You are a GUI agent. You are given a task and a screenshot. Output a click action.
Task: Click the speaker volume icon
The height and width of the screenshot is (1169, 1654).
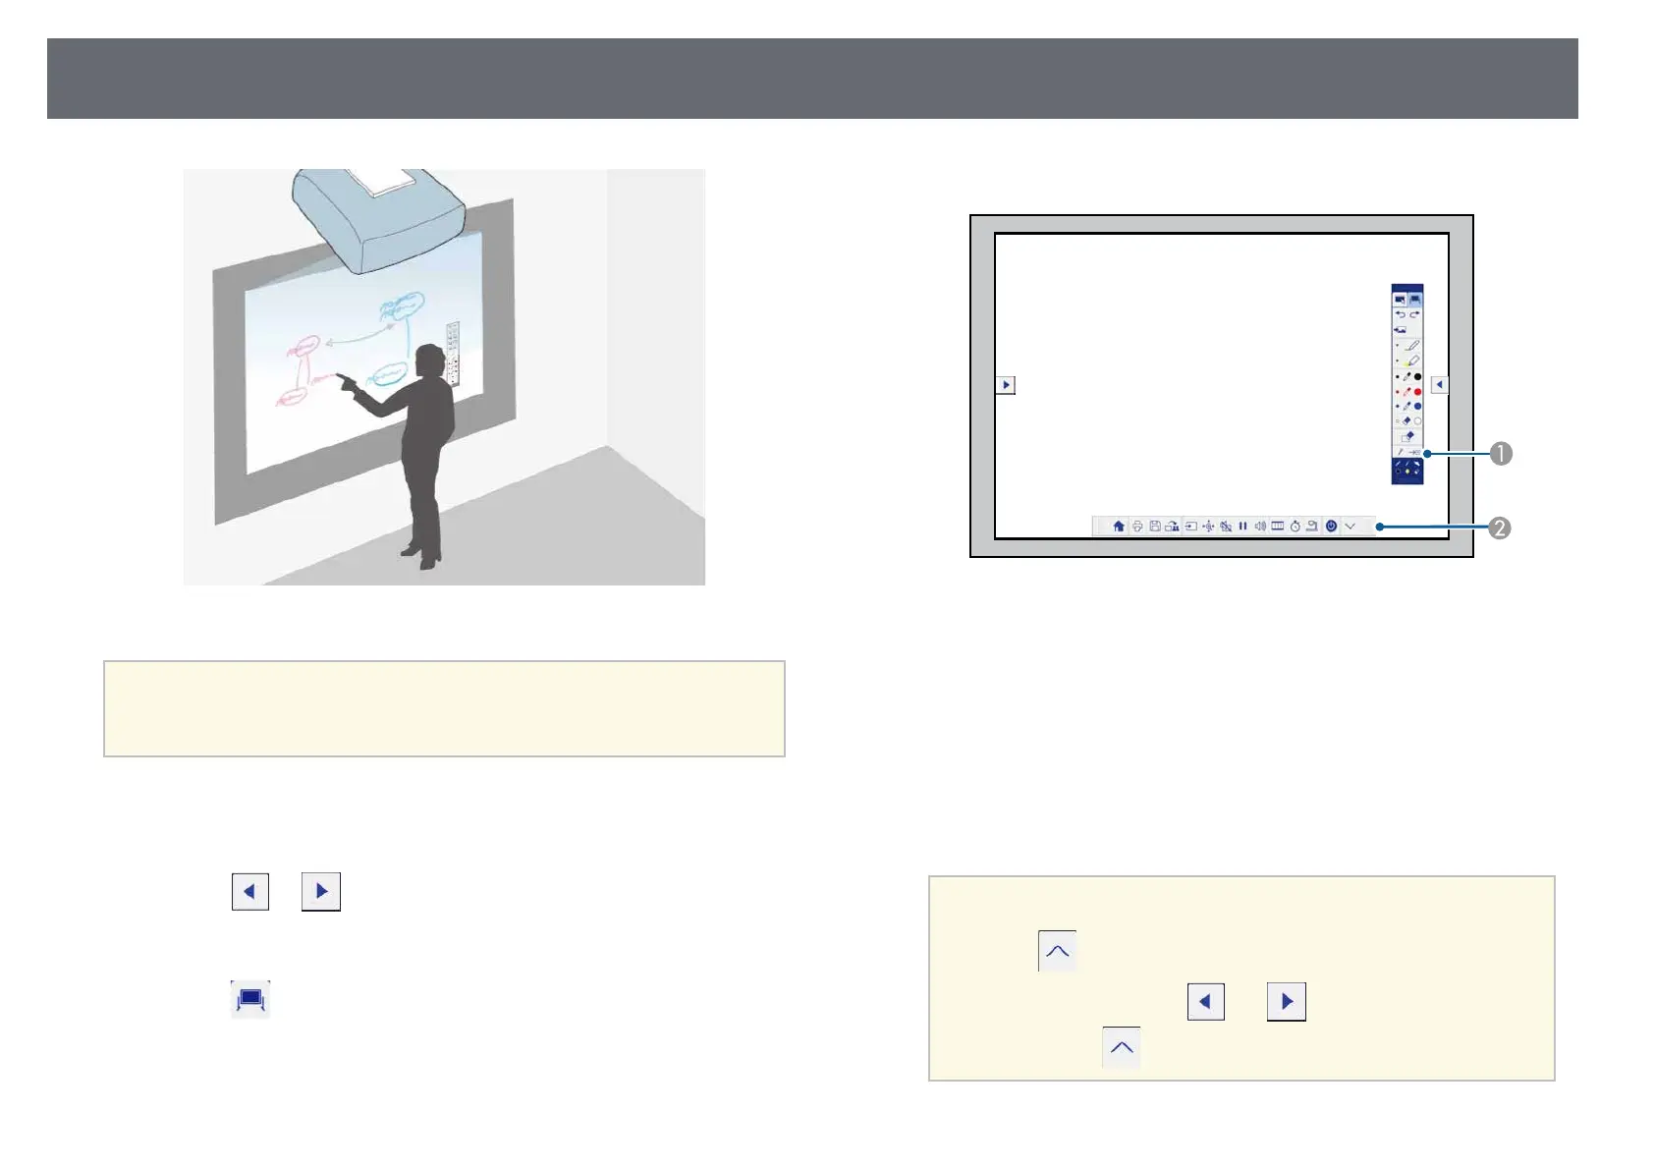click(1260, 526)
